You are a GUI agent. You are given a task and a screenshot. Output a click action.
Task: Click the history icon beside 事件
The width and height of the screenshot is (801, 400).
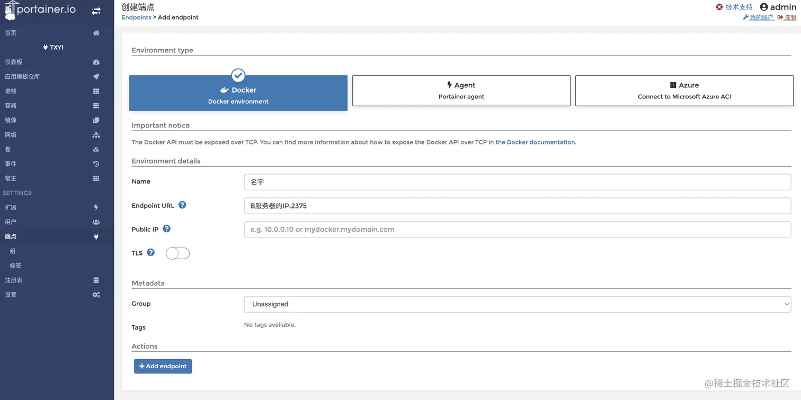click(96, 163)
